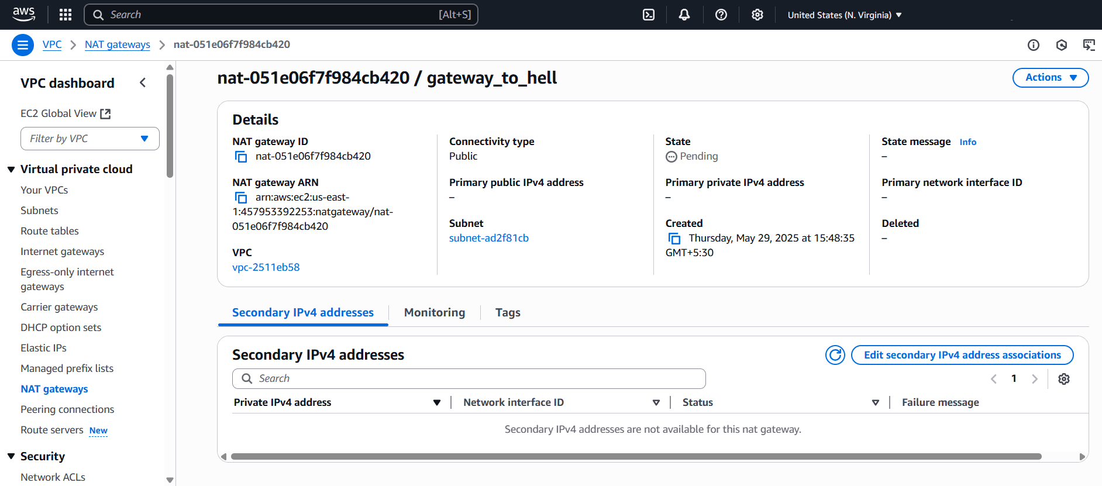Toggle the hamburger navigation menu
Viewport: 1102px width, 486px height.
click(x=22, y=45)
